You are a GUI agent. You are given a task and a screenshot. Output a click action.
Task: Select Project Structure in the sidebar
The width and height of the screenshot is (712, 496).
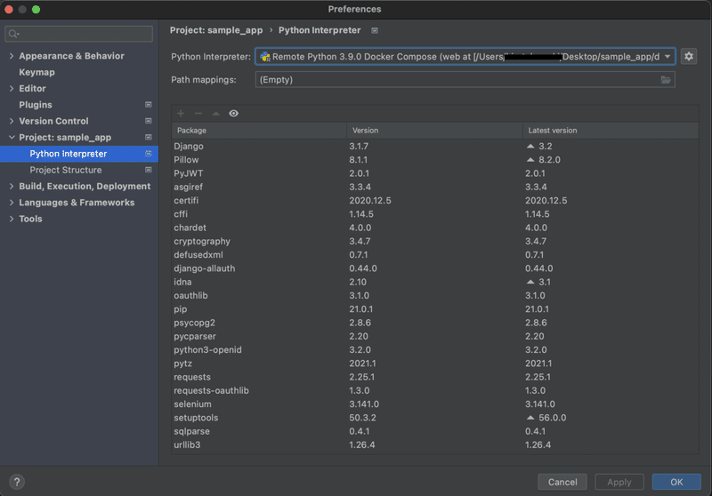[66, 170]
